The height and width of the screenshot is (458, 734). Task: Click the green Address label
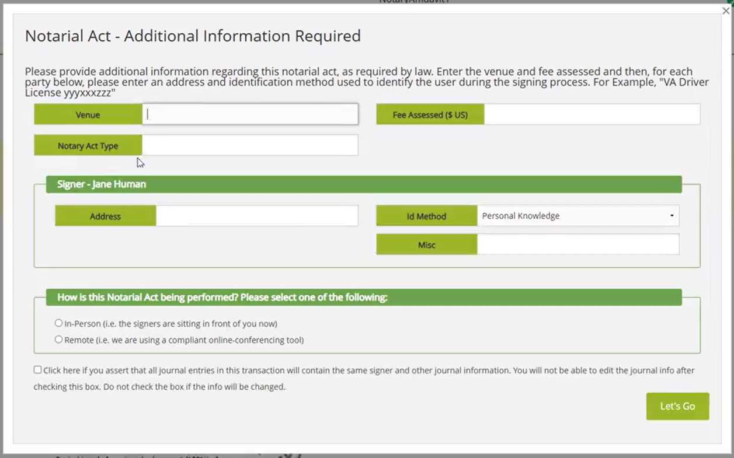[105, 216]
